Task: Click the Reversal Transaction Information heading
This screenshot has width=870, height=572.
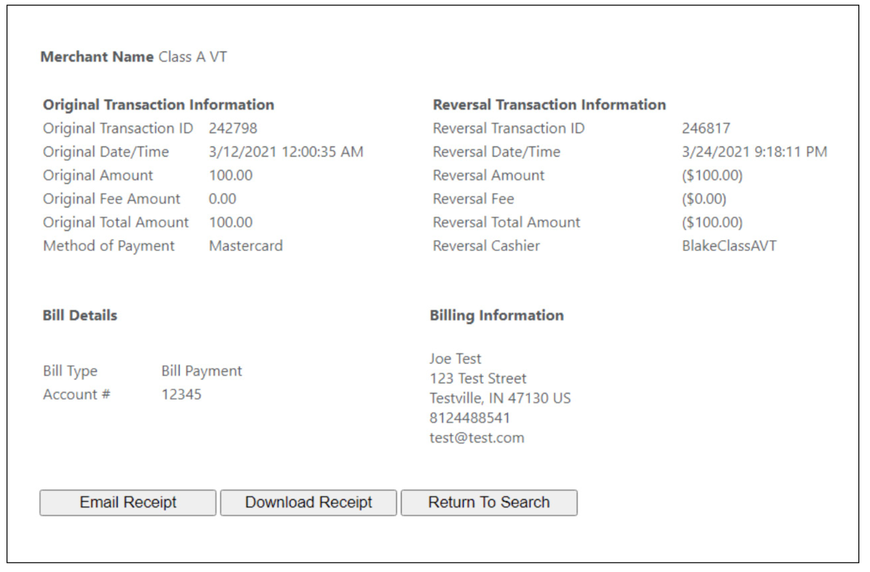Action: (549, 105)
